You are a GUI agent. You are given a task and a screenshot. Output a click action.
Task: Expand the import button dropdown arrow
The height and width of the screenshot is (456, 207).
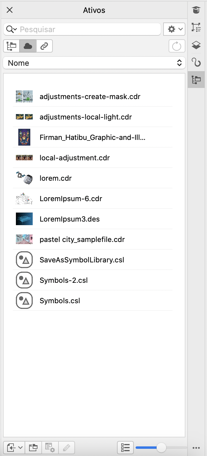(20, 448)
